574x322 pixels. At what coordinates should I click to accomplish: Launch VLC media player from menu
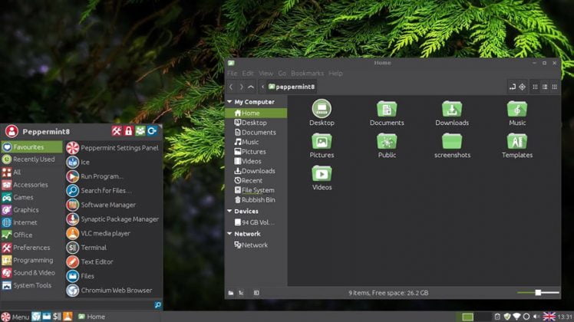point(113,233)
